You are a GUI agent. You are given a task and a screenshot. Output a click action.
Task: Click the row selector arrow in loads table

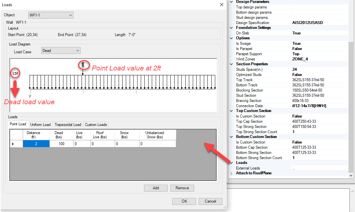click(x=13, y=143)
